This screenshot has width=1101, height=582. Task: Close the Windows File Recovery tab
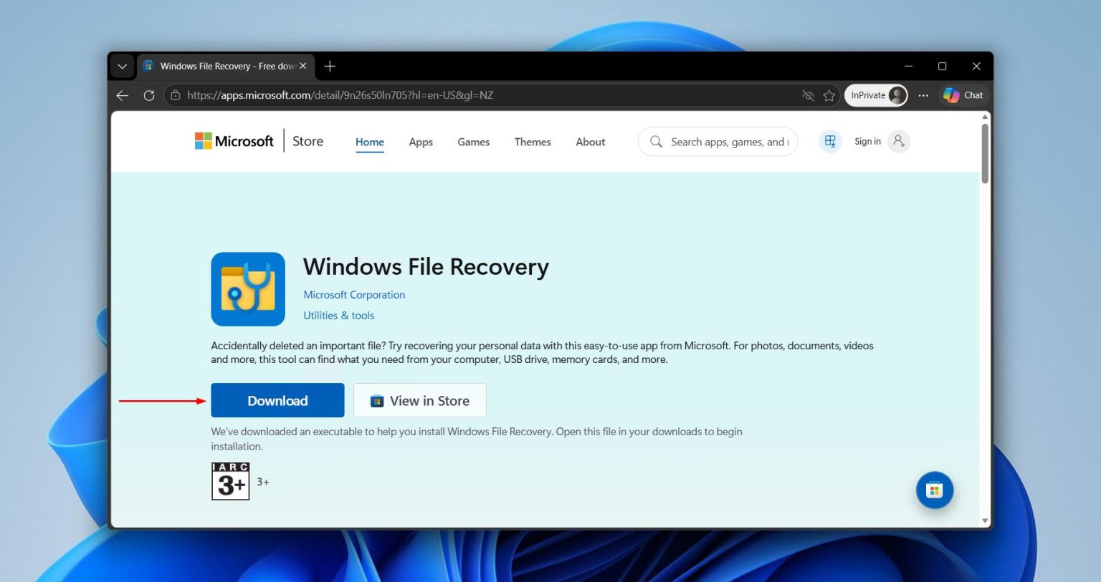(302, 66)
